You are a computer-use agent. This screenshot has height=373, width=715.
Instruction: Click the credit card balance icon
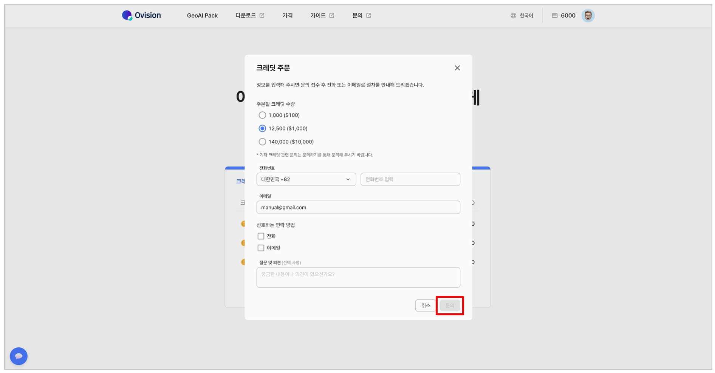554,15
